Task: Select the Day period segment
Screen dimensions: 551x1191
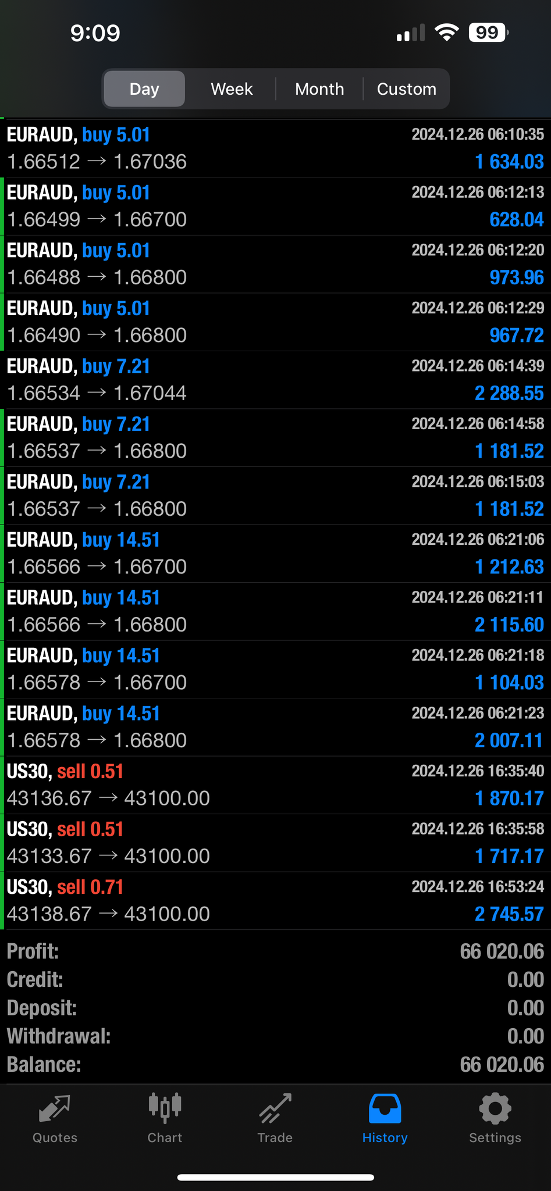Action: click(144, 89)
